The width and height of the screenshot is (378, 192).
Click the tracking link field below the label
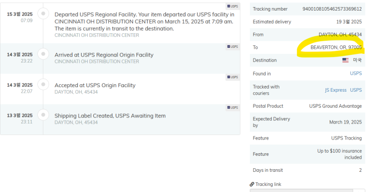(x=301, y=190)
